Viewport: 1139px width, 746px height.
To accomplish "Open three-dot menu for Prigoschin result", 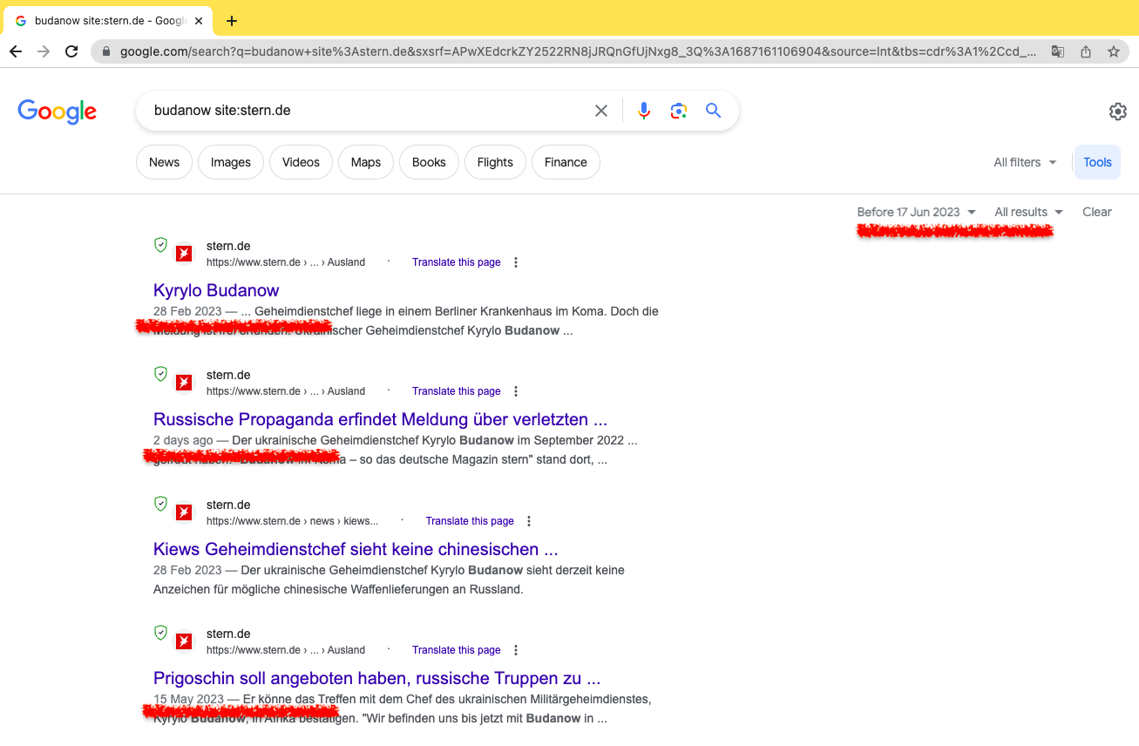I will pos(516,650).
